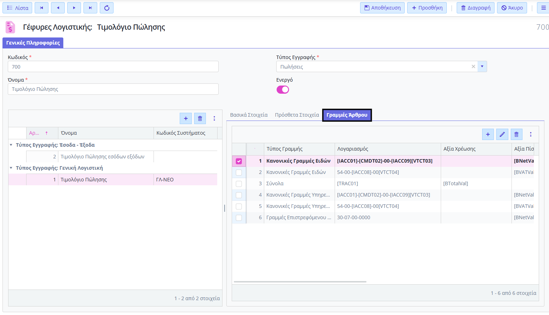The image size is (549, 315).
Task: Add a row in the left grid
Action: tap(186, 118)
